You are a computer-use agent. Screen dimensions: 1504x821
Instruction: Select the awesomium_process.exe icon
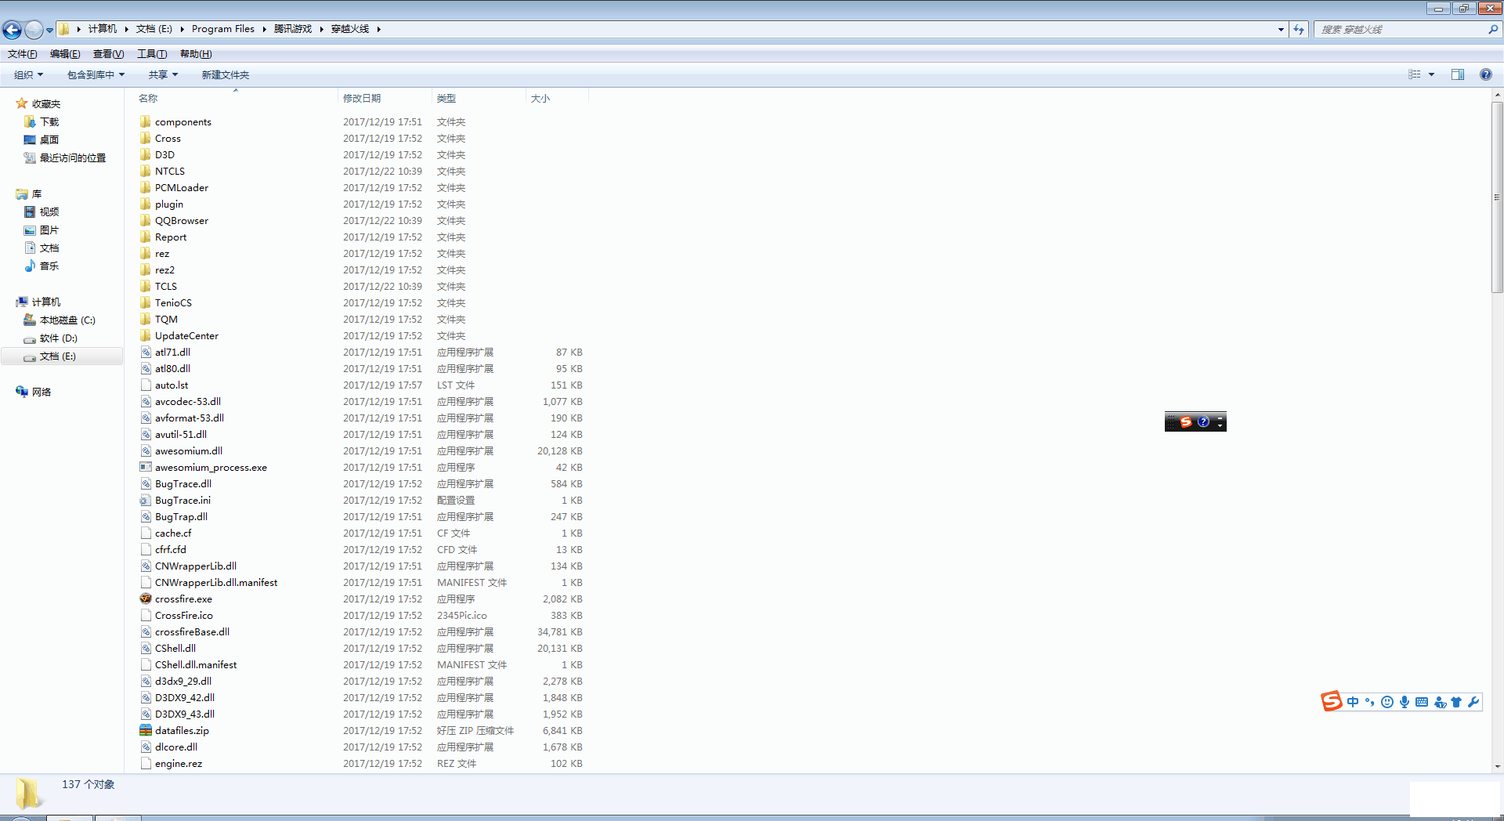coord(146,467)
